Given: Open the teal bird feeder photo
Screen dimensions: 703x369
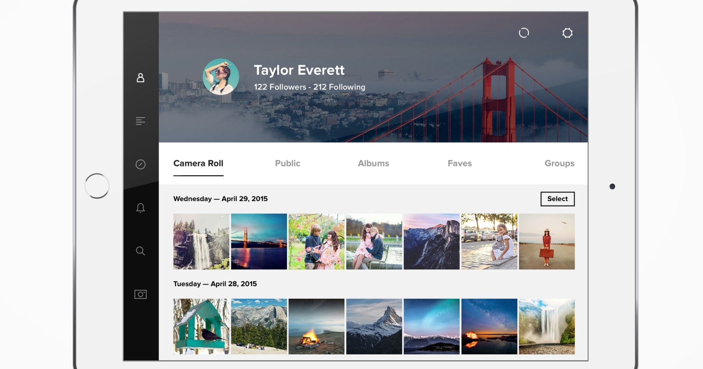Looking at the screenshot, I should [201, 326].
